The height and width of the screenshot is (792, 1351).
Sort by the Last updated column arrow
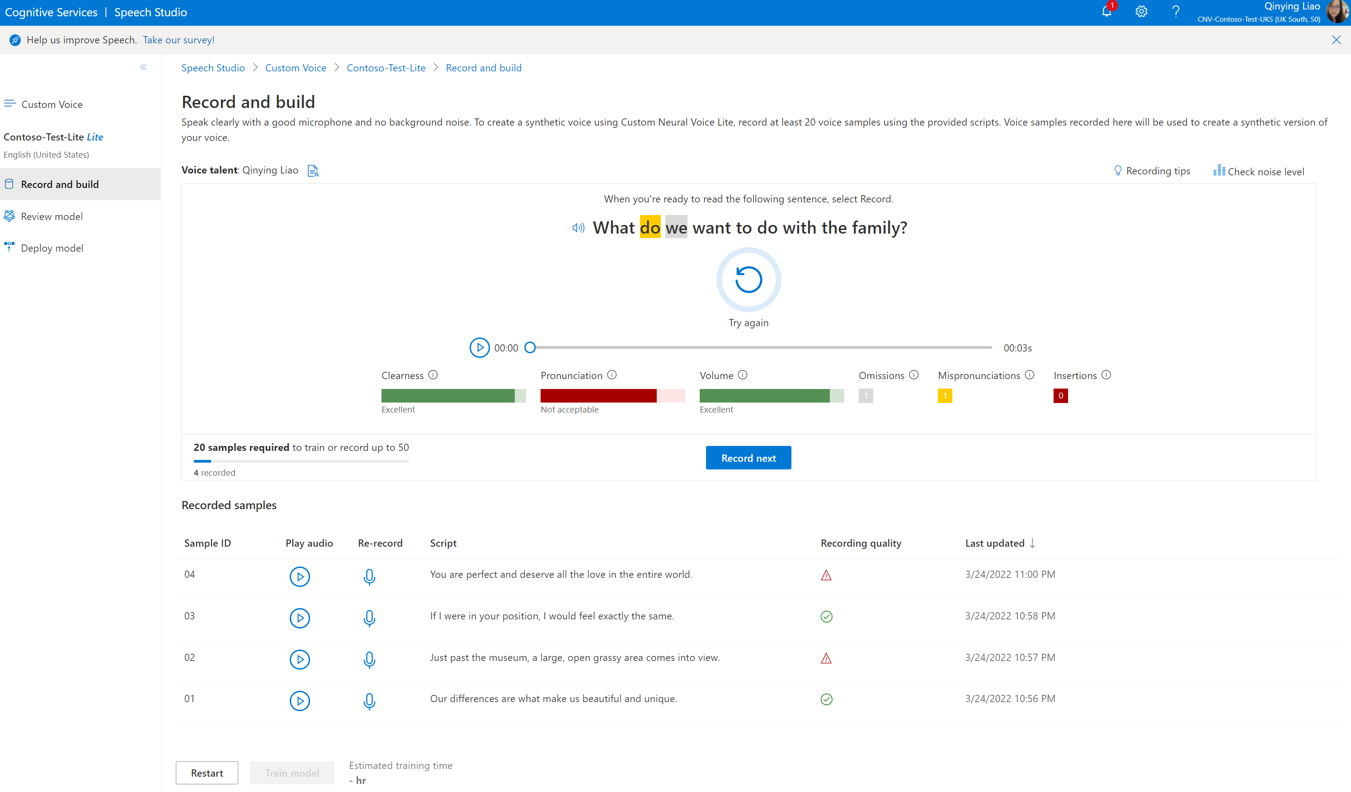point(1032,543)
